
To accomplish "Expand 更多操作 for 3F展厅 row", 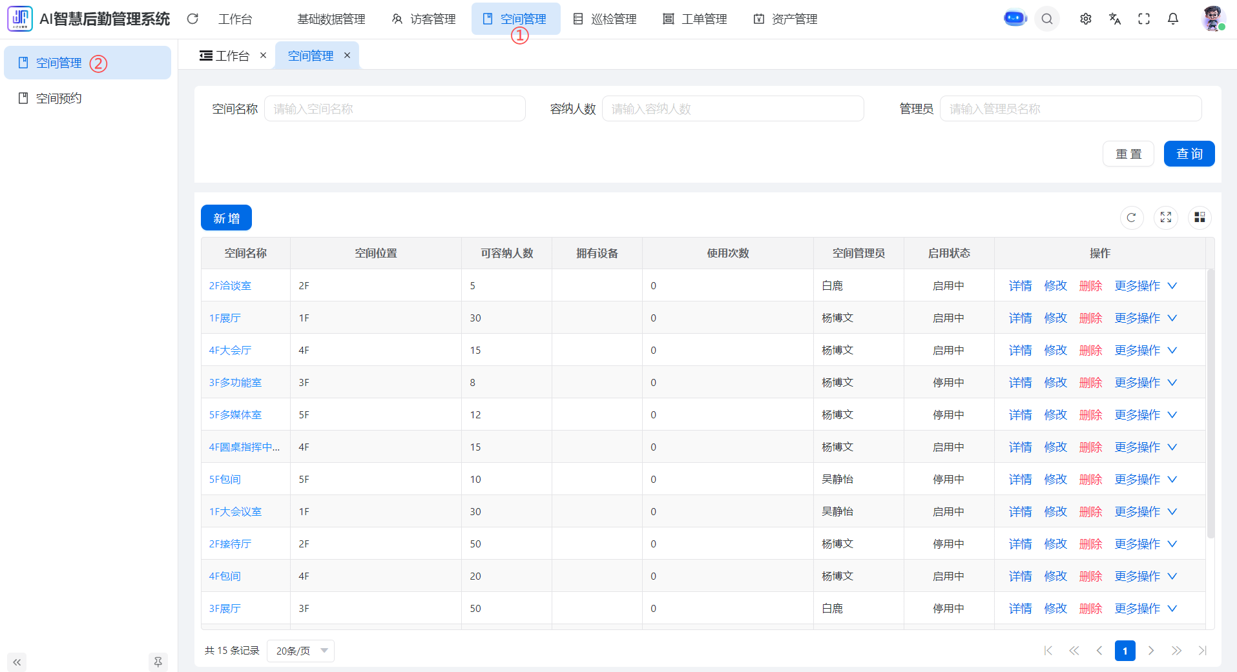I will pos(1145,608).
